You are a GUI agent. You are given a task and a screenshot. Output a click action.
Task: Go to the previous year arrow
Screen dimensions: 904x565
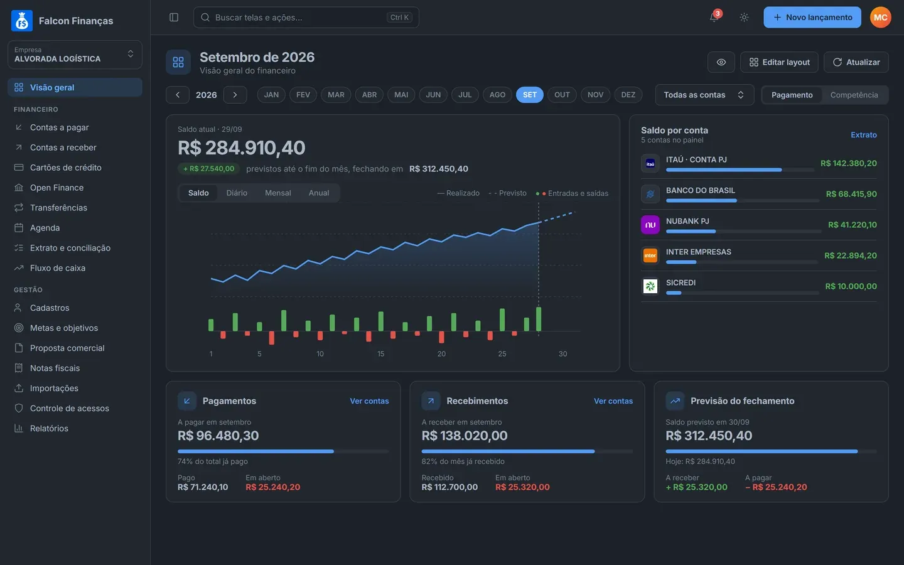point(178,95)
